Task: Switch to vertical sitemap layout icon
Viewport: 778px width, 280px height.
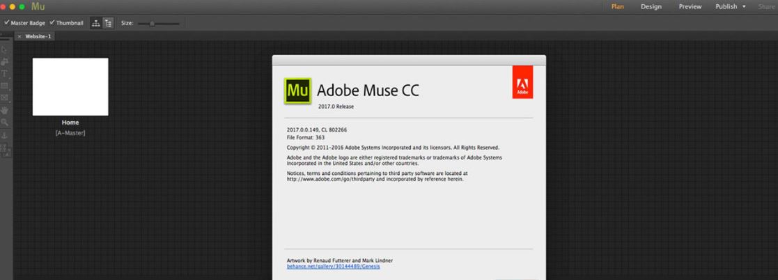Action: 108,23
